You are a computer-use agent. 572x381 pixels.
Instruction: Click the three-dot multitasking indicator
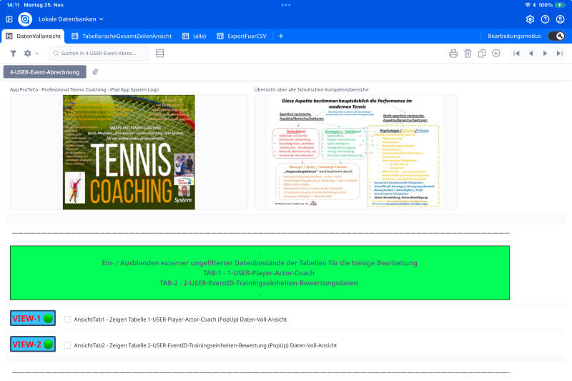286,5
